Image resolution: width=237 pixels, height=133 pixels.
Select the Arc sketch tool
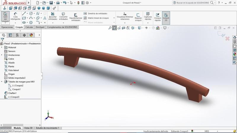(31, 18)
